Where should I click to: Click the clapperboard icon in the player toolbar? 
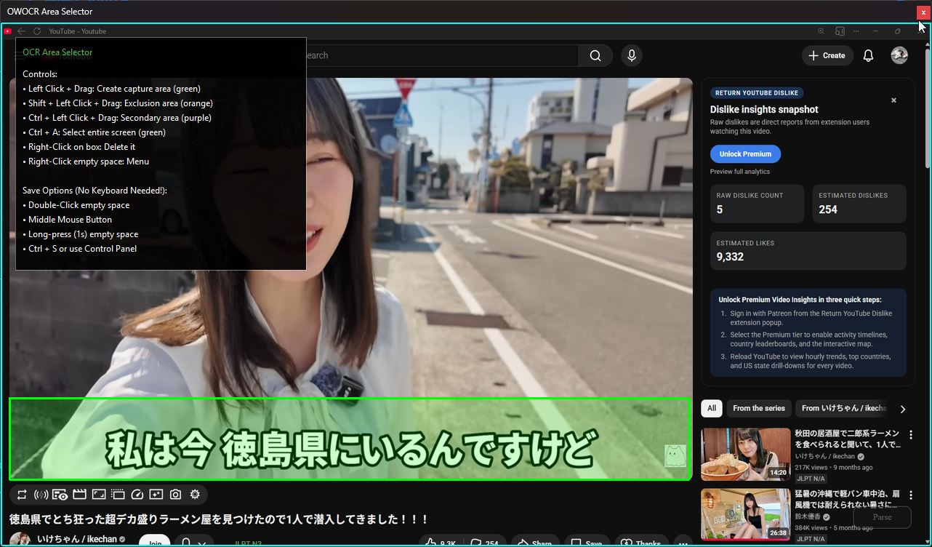[x=79, y=495]
